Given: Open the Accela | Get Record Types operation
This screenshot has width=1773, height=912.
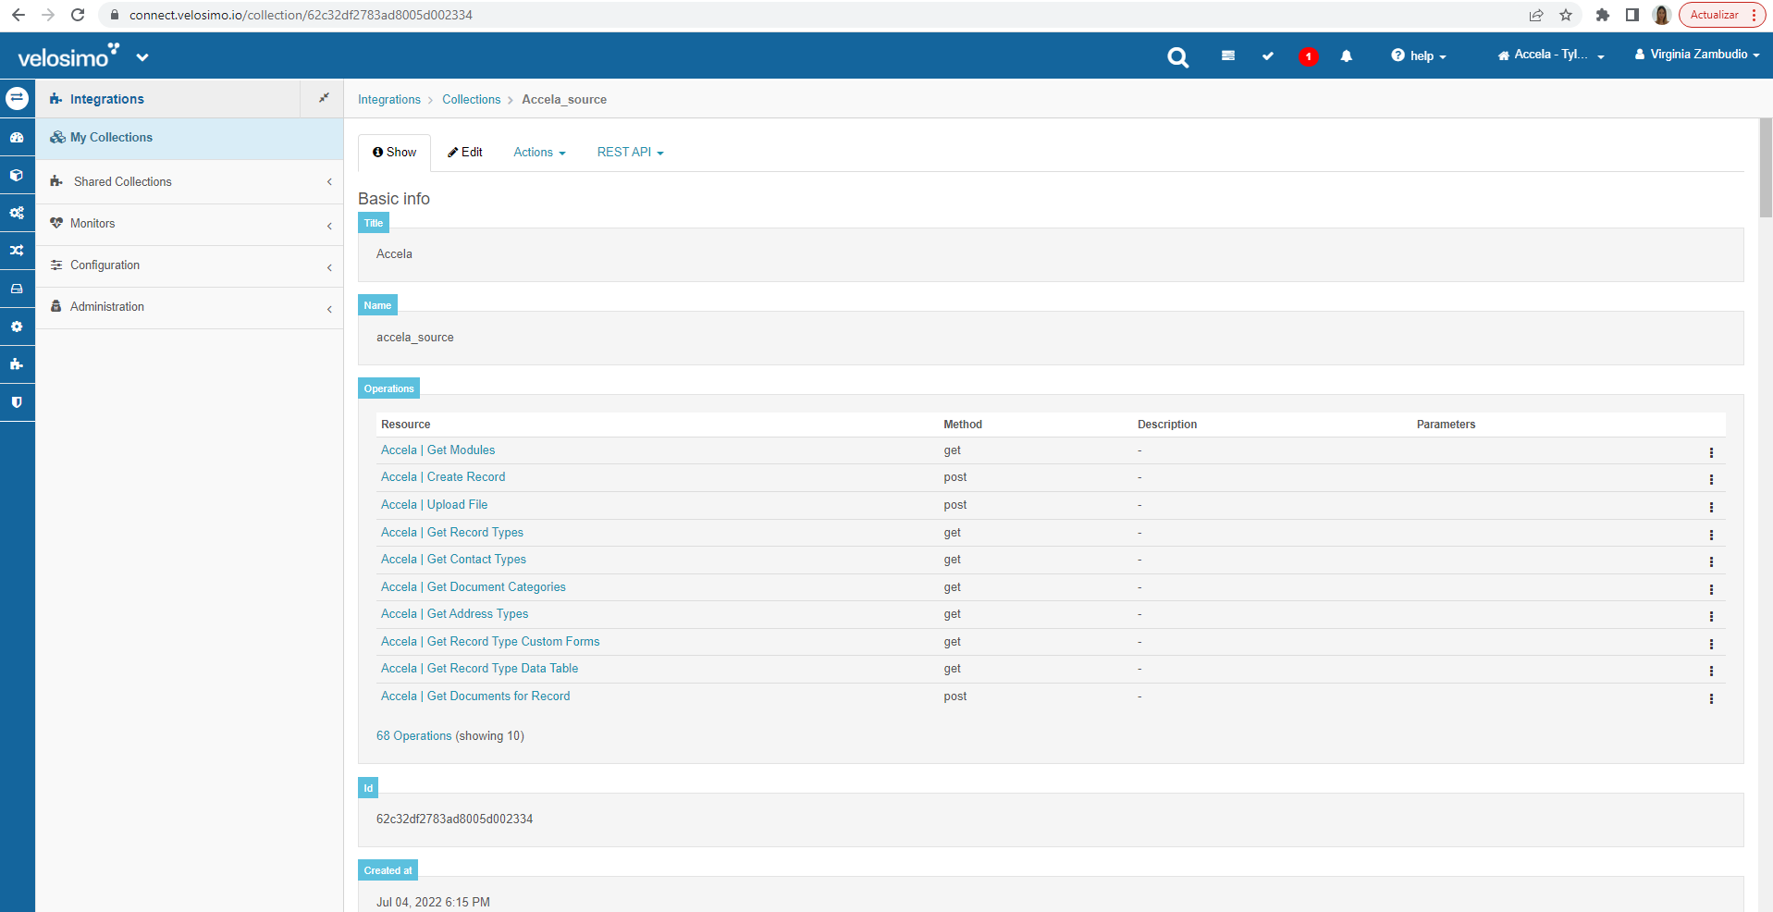Looking at the screenshot, I should coord(452,533).
